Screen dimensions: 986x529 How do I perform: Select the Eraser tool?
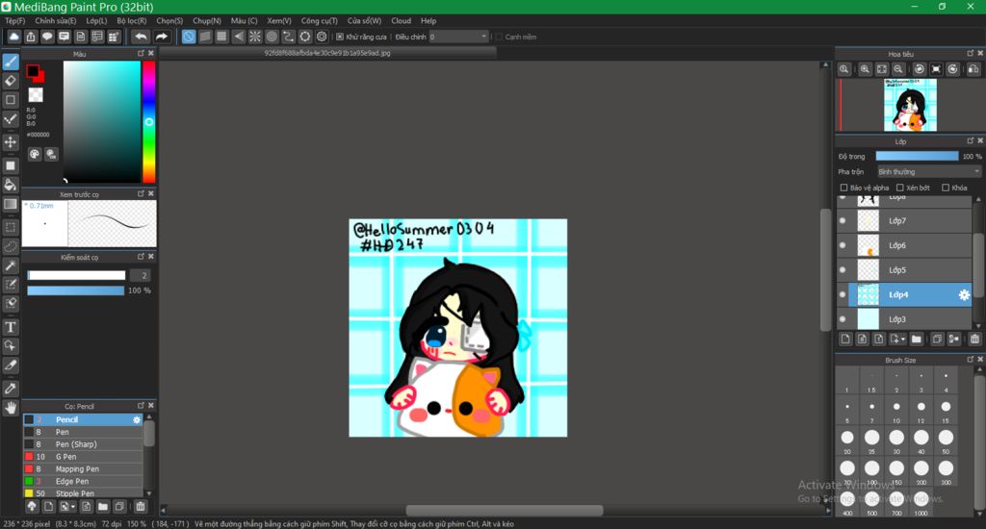coord(11,81)
